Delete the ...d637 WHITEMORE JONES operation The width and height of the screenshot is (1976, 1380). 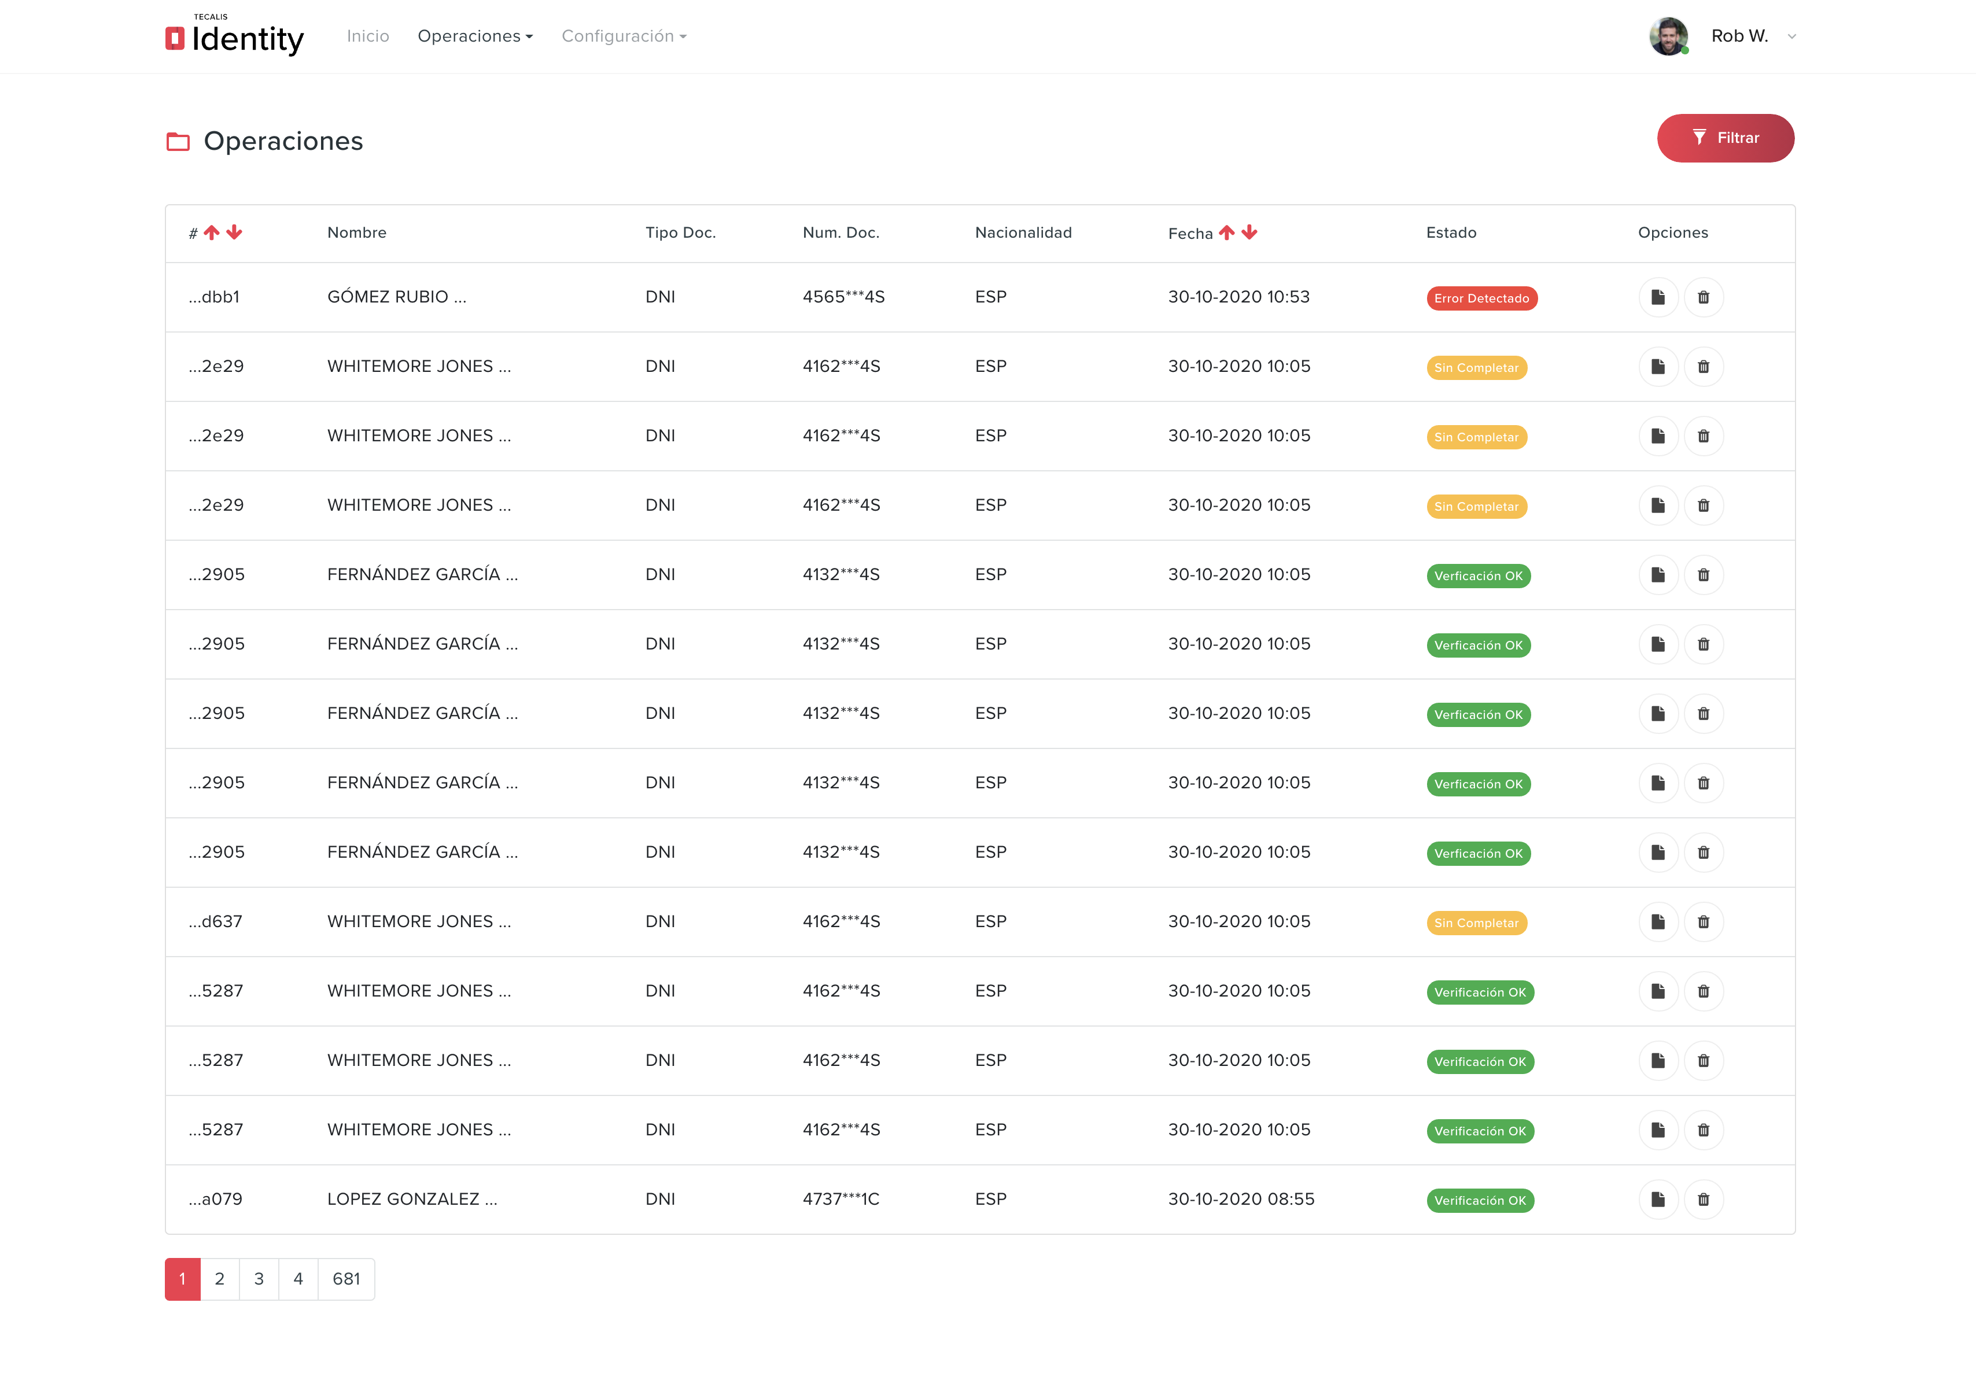click(x=1703, y=923)
